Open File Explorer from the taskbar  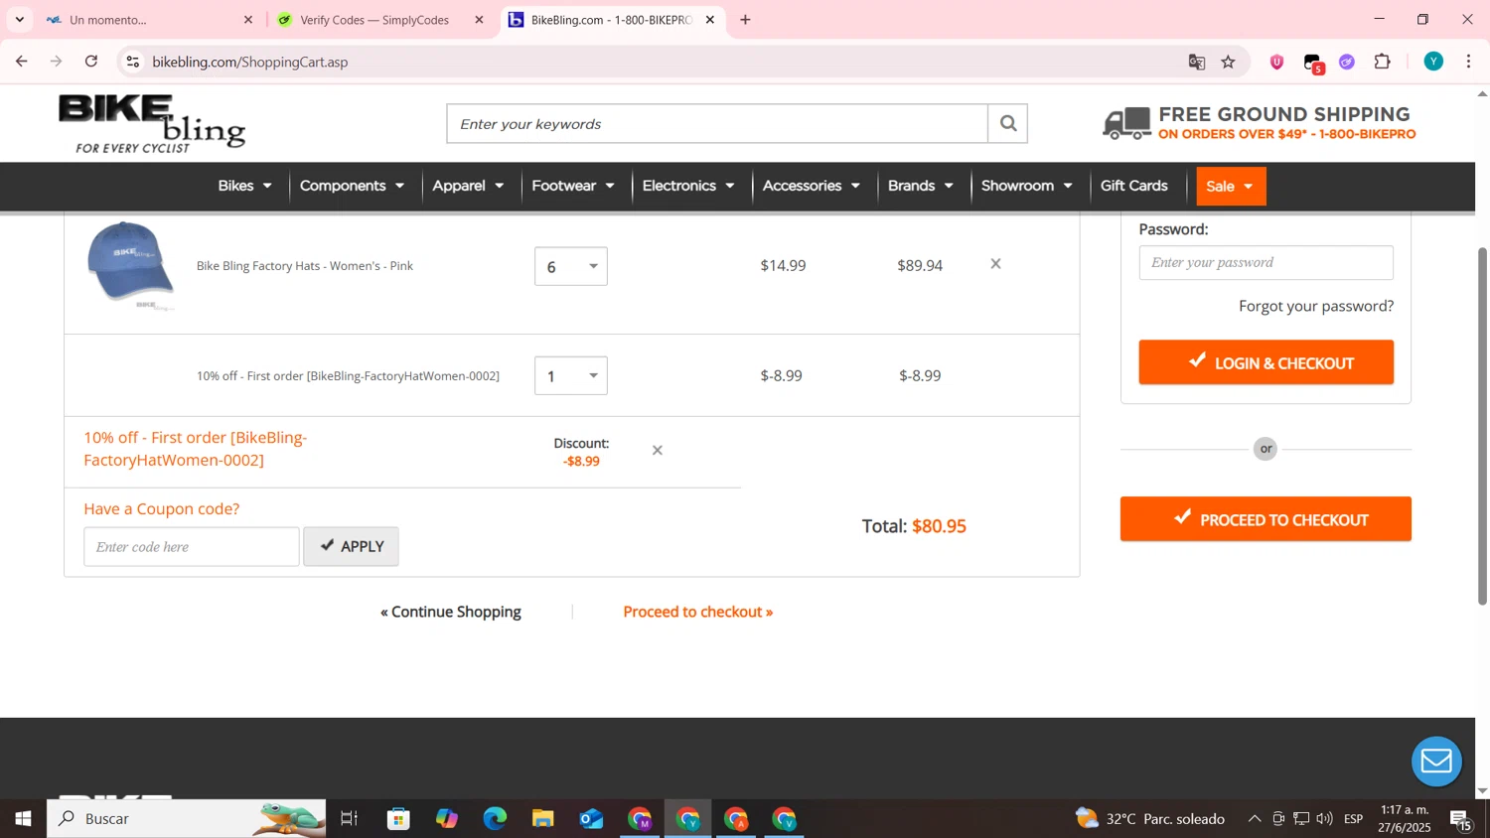542,819
